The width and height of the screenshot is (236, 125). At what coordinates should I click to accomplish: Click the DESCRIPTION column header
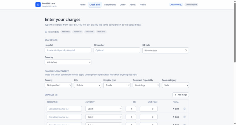tap(52, 102)
